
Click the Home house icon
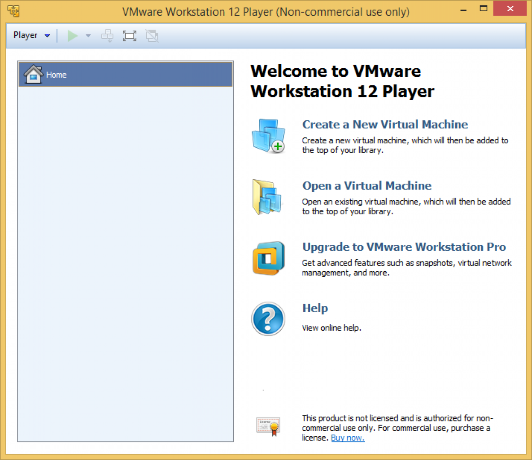coord(33,74)
